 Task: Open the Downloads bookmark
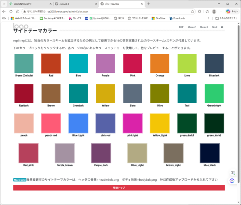tap(177, 18)
